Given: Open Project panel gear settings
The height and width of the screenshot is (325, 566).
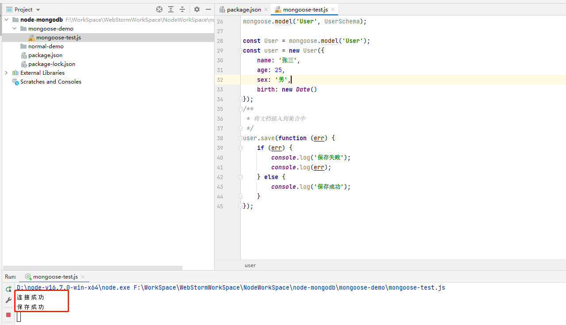Looking at the screenshot, I should pos(197,9).
